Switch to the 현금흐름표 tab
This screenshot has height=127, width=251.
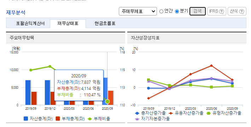105,24
